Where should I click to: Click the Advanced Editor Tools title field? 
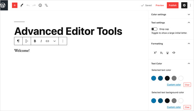pos(68,31)
